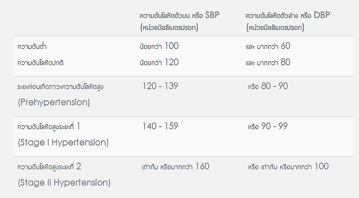Select the (Stage II Hypertension) label
This screenshot has width=359, height=198.
(x=64, y=183)
